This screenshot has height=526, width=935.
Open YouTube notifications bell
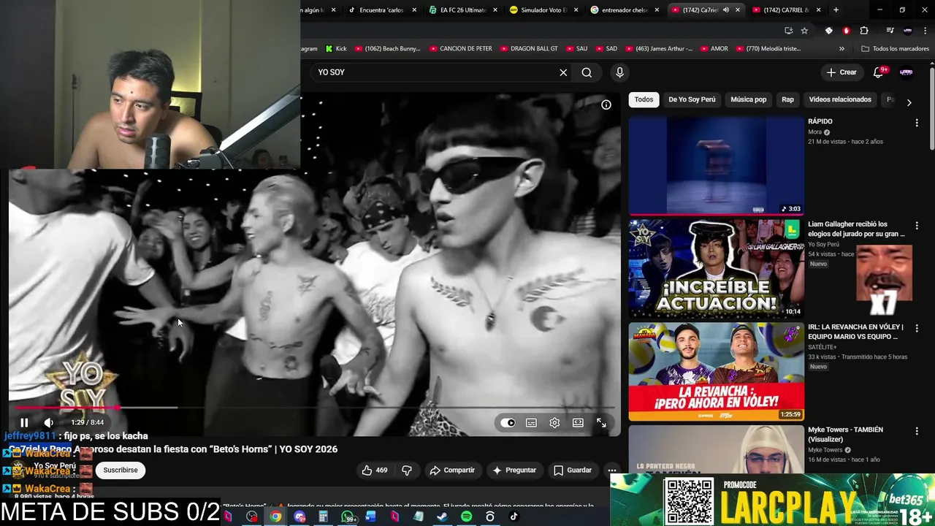[879, 72]
